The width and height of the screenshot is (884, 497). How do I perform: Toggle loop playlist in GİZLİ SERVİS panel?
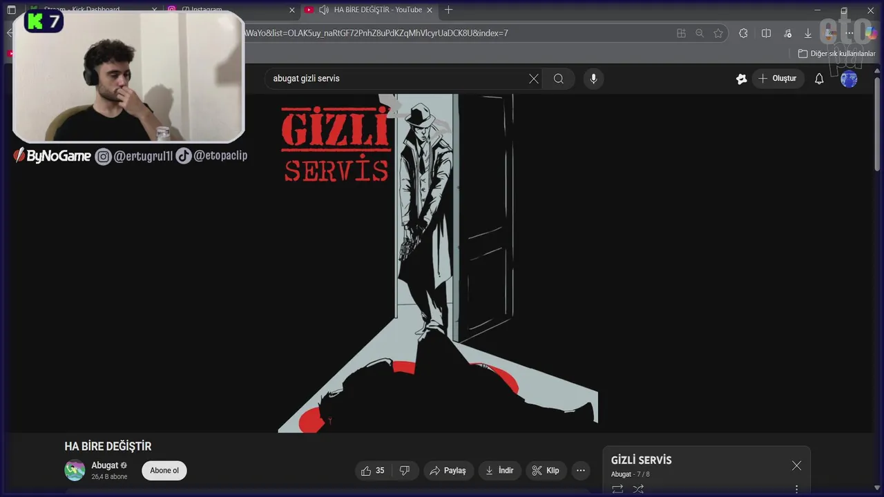pyautogui.click(x=617, y=489)
